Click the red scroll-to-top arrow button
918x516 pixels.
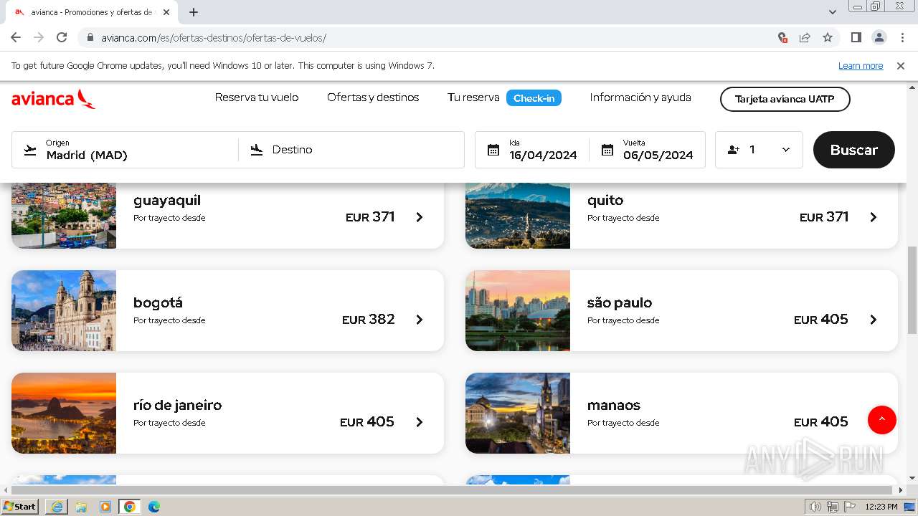881,419
